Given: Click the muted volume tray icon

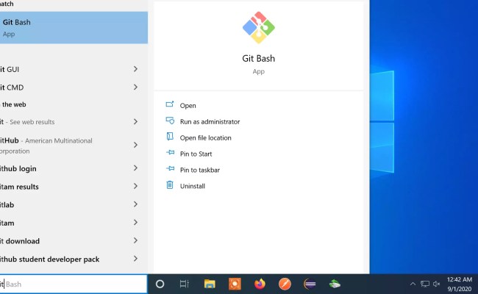Looking at the screenshot, I should [437, 284].
